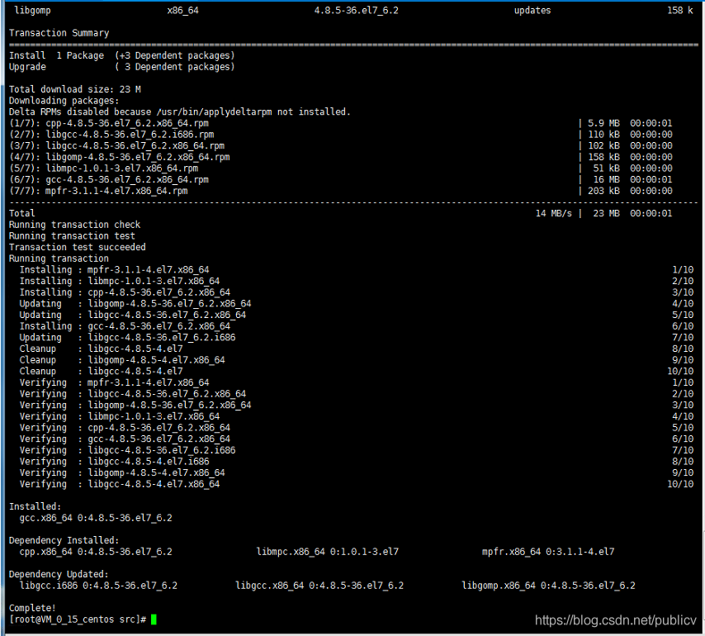Click the 'Dependency Updated:' heading
The height and width of the screenshot is (636, 705).
(x=59, y=574)
